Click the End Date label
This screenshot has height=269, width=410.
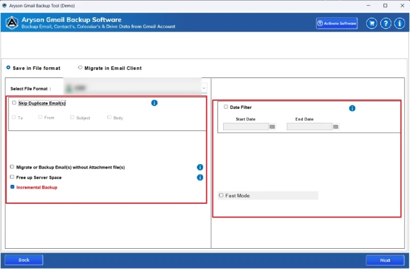tap(304, 119)
